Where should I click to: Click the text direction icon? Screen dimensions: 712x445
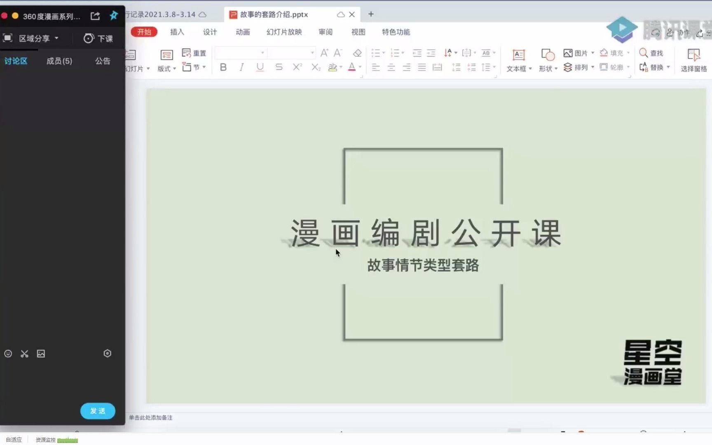point(448,53)
